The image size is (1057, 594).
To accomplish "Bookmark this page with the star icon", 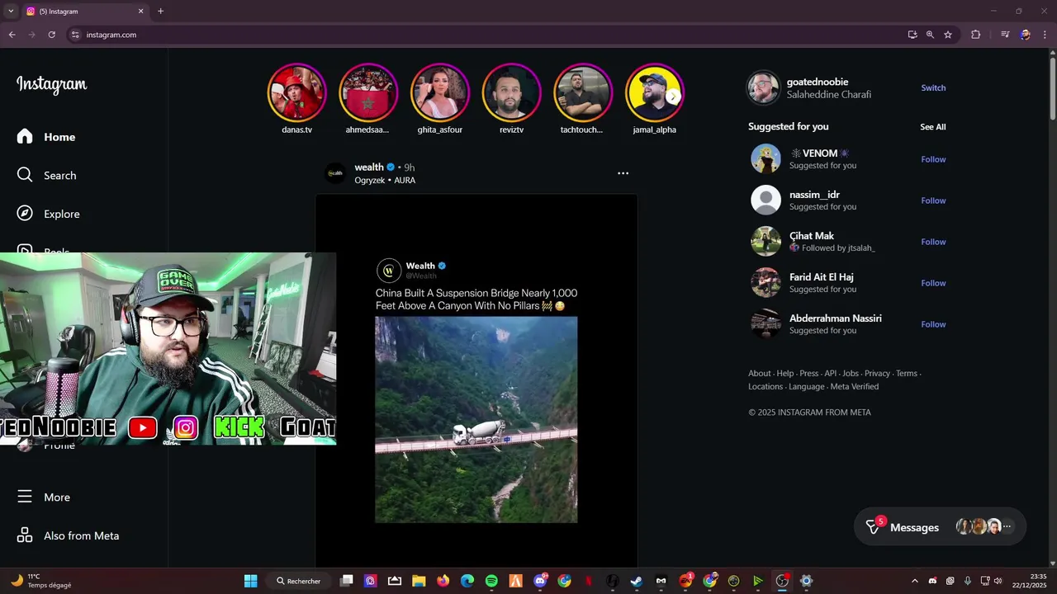I will 948,35.
